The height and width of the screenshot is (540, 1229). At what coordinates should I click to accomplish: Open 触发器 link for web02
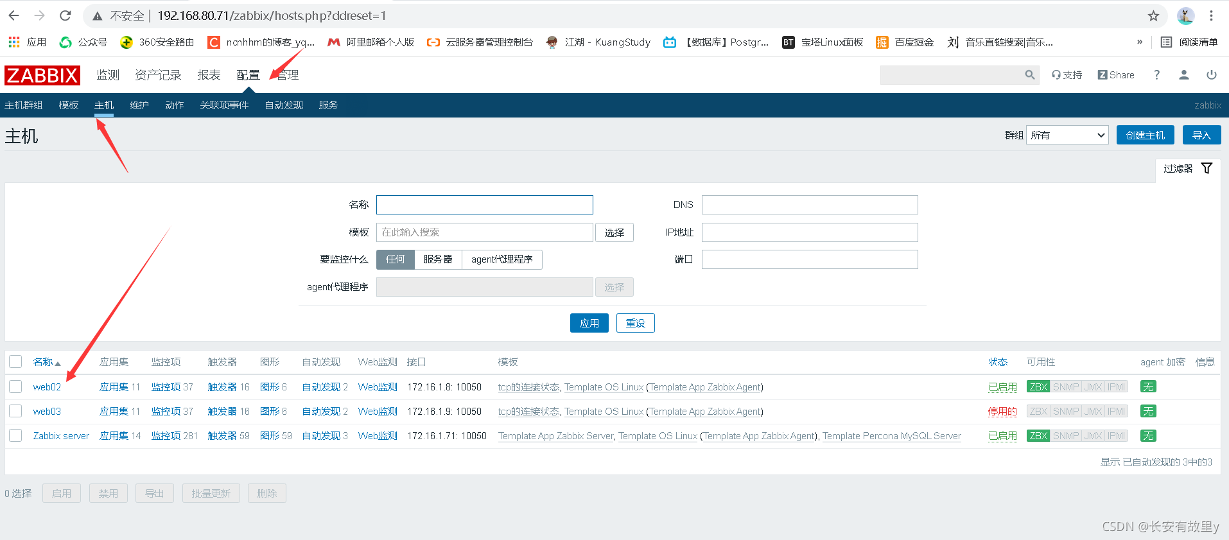[x=222, y=387]
